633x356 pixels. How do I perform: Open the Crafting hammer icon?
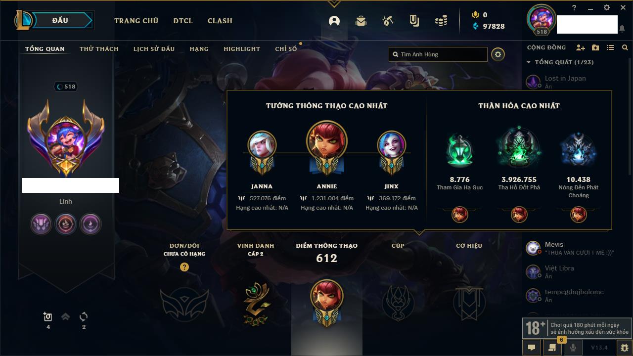388,21
